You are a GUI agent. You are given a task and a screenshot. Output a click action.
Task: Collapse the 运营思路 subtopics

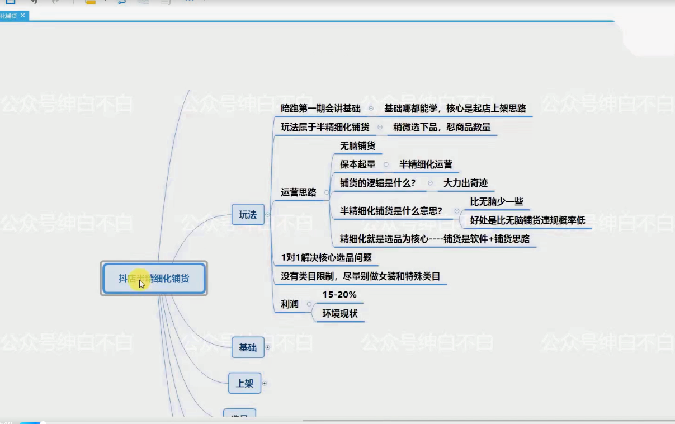[327, 192]
